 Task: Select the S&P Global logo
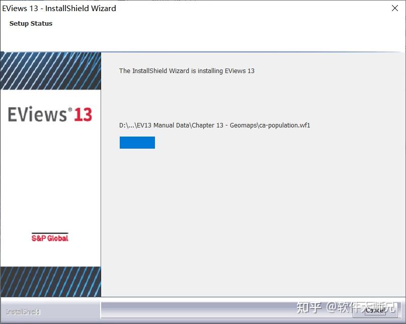click(50, 237)
